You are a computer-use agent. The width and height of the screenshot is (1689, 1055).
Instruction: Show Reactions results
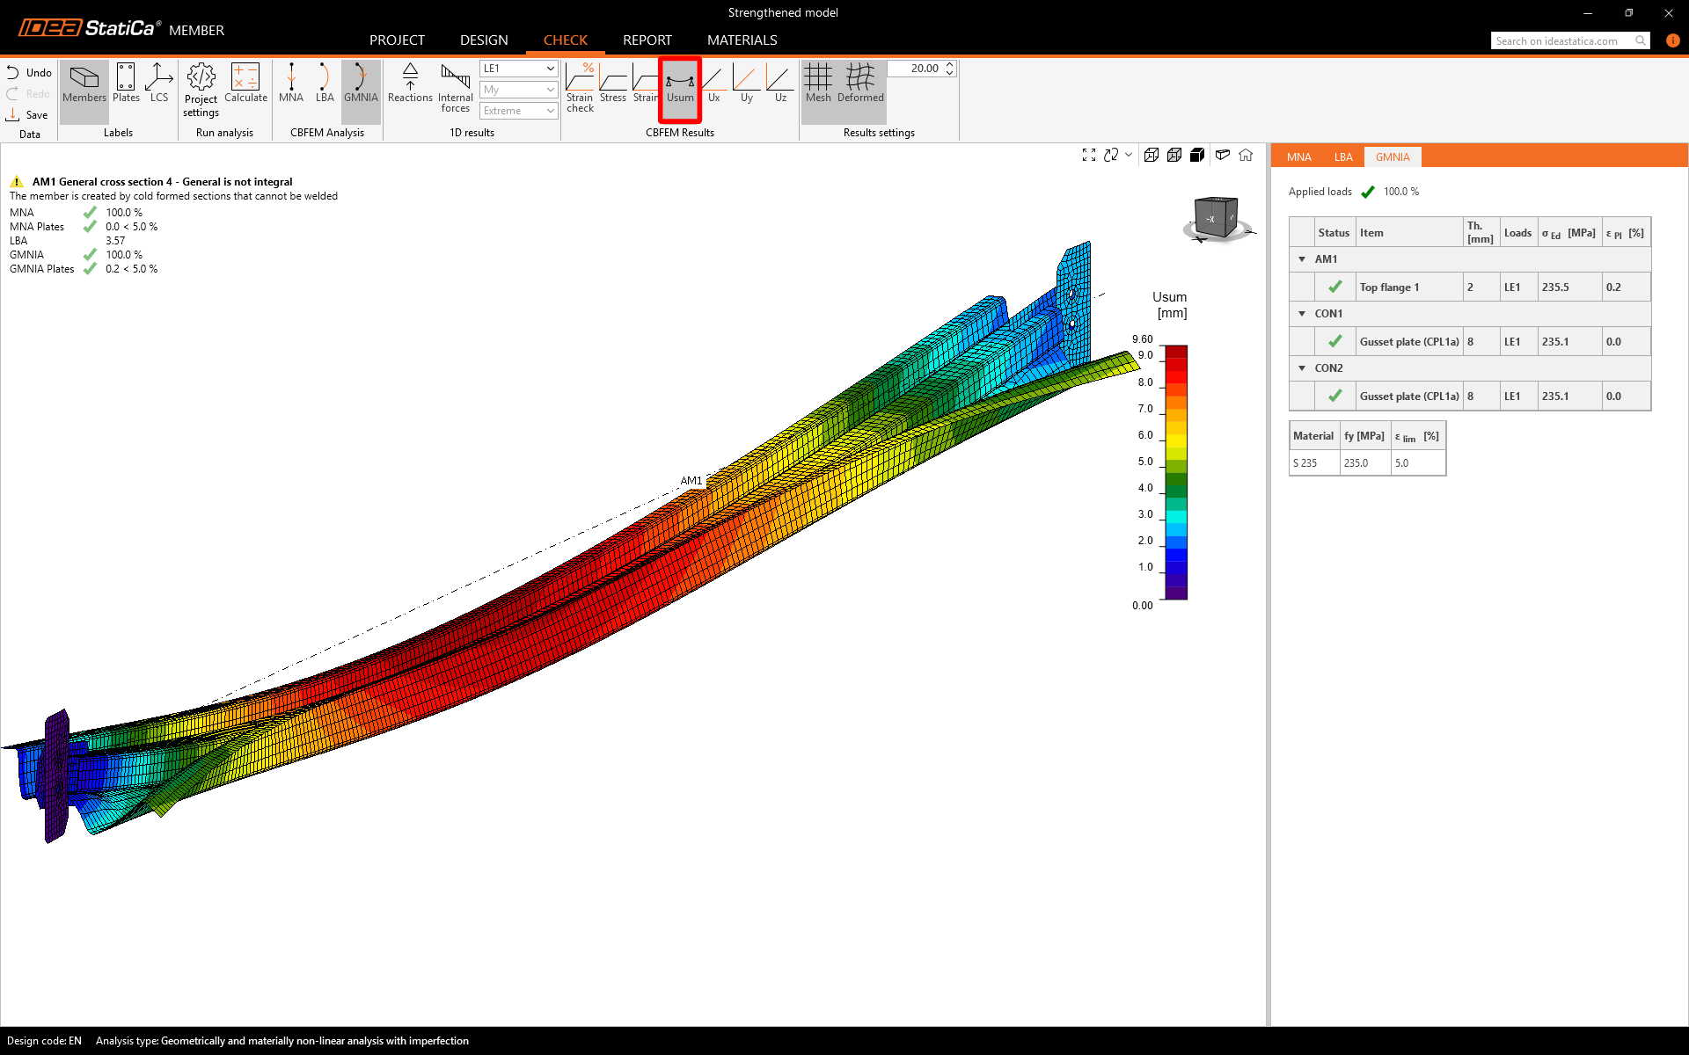tap(410, 83)
